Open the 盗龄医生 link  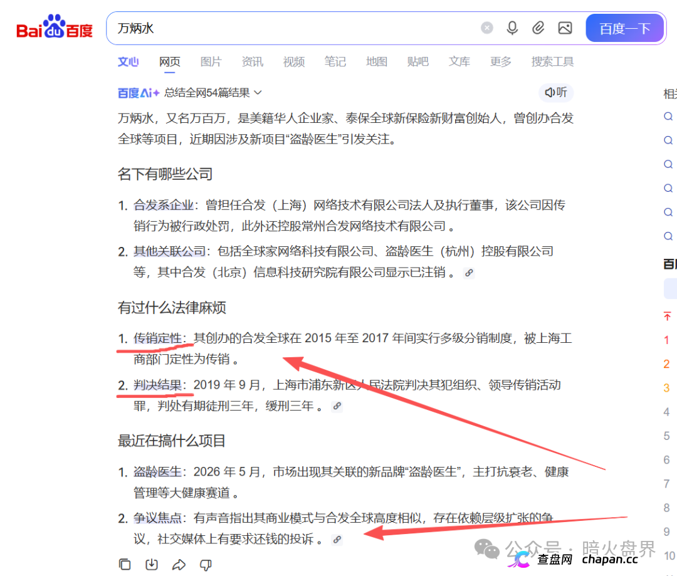pyautogui.click(x=157, y=471)
